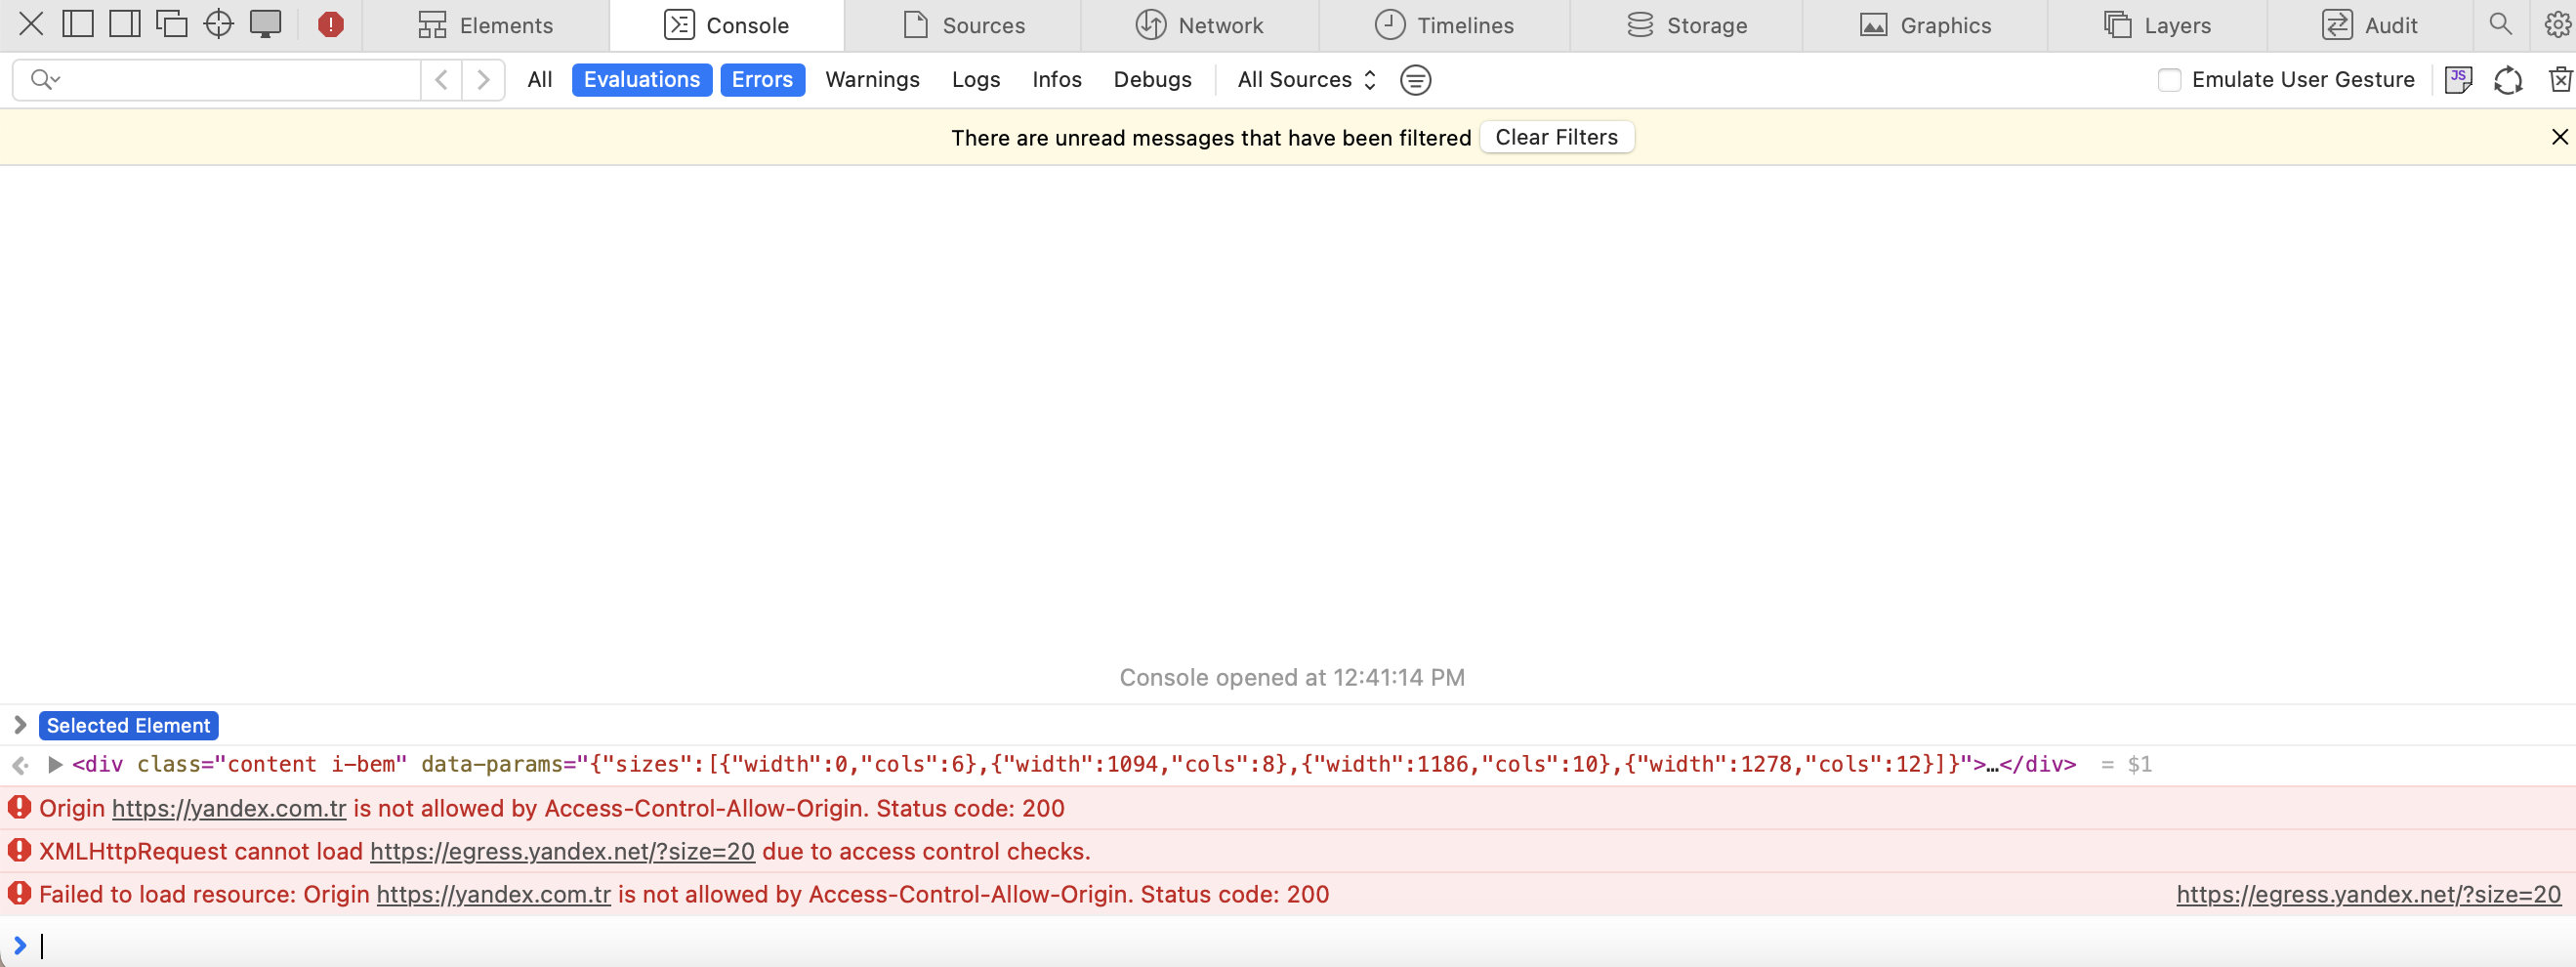Open the All Sources dropdown
The width and height of the screenshot is (2576, 967).
[1306, 80]
